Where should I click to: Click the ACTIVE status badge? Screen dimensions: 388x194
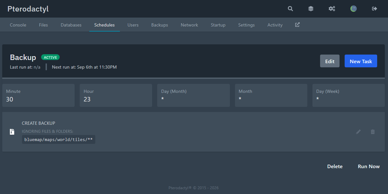tap(50, 57)
